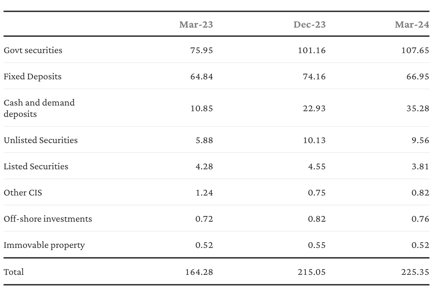Select the Unlisted Securities row label

(40, 140)
